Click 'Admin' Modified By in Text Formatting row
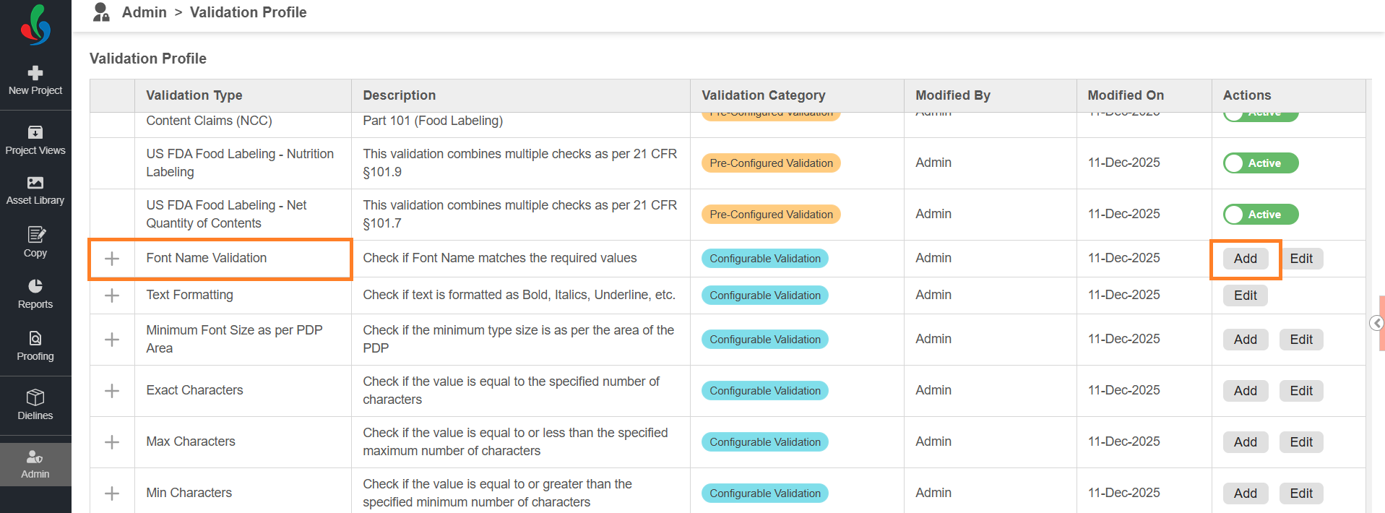This screenshot has width=1385, height=513. 933,295
